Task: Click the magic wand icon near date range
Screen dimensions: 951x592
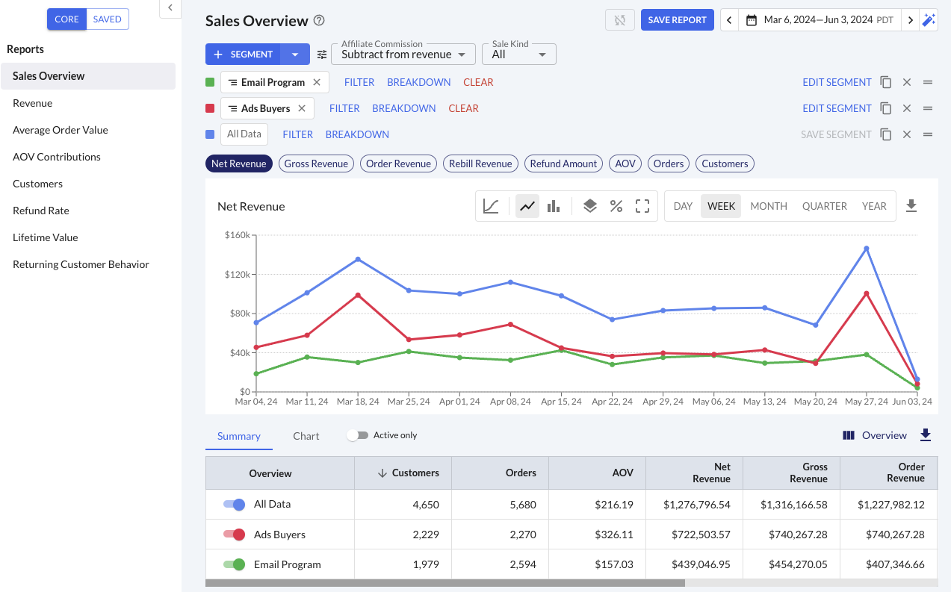Action: (929, 20)
